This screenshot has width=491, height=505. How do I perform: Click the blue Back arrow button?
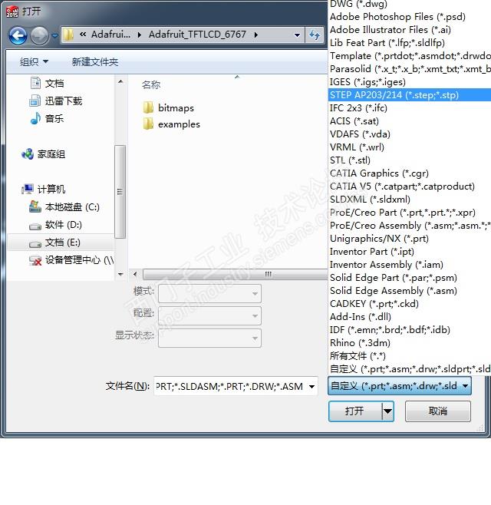[x=18, y=35]
